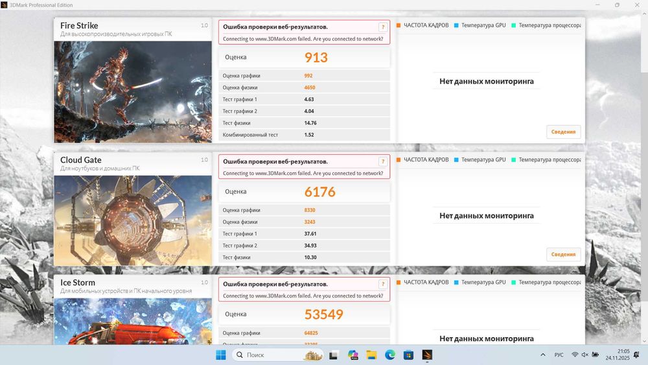648x365 pixels.
Task: Select Fire Strike Тест графики 1 value 4.63
Action: [308, 99]
